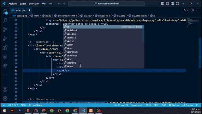
Task: Go forward with the right arrow
Action: coord(64,3)
